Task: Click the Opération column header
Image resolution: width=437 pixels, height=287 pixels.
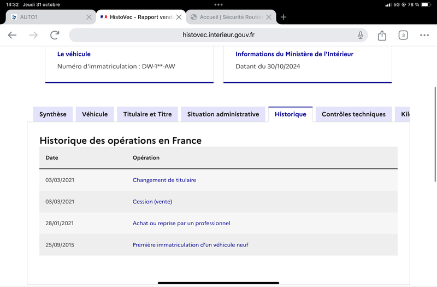Action: (146, 157)
